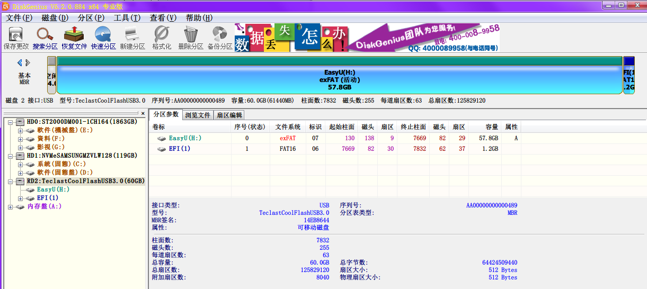Open the 帮助(H) menu
Screen dimensions: 647x289
click(x=199, y=17)
